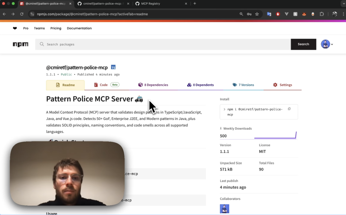Screen dimensions: 346x215
Task: Open the password key icon in address bar
Action: point(249,14)
